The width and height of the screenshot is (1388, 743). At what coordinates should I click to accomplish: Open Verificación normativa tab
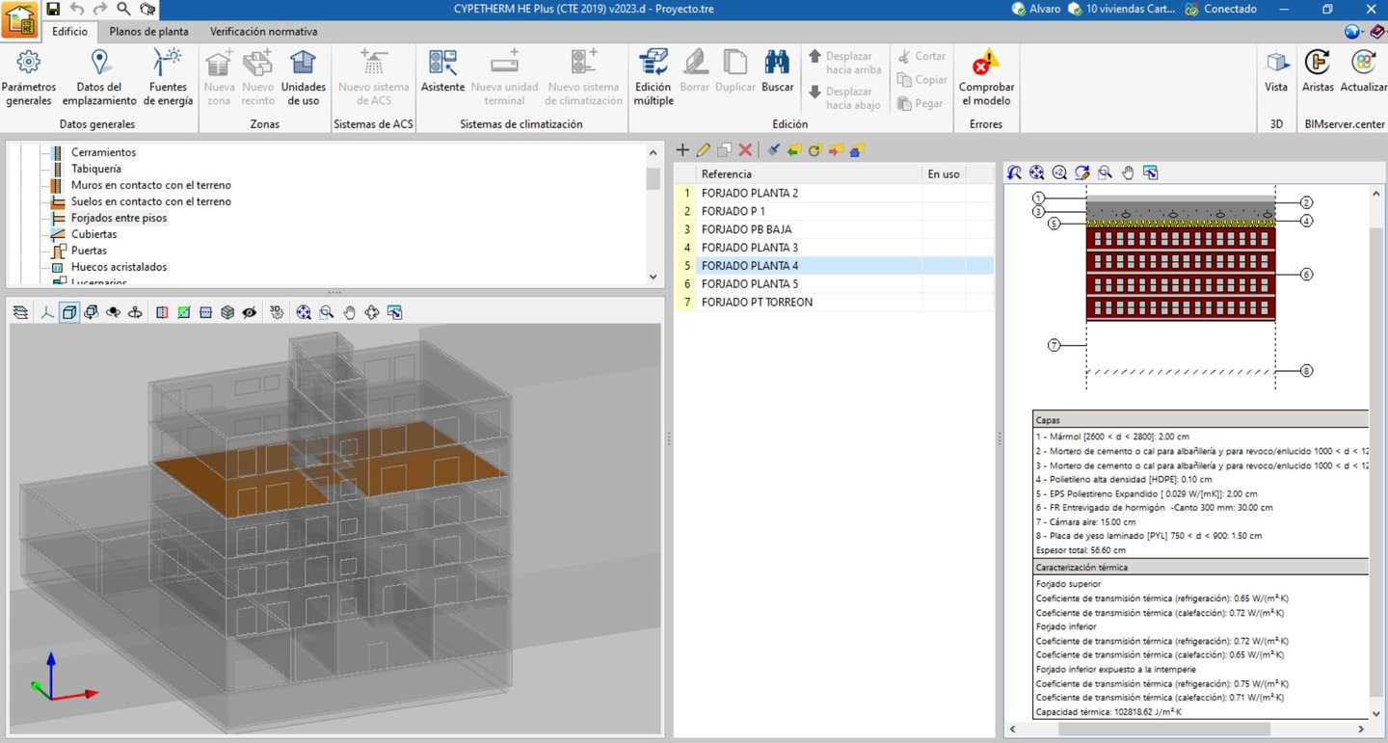pos(263,31)
